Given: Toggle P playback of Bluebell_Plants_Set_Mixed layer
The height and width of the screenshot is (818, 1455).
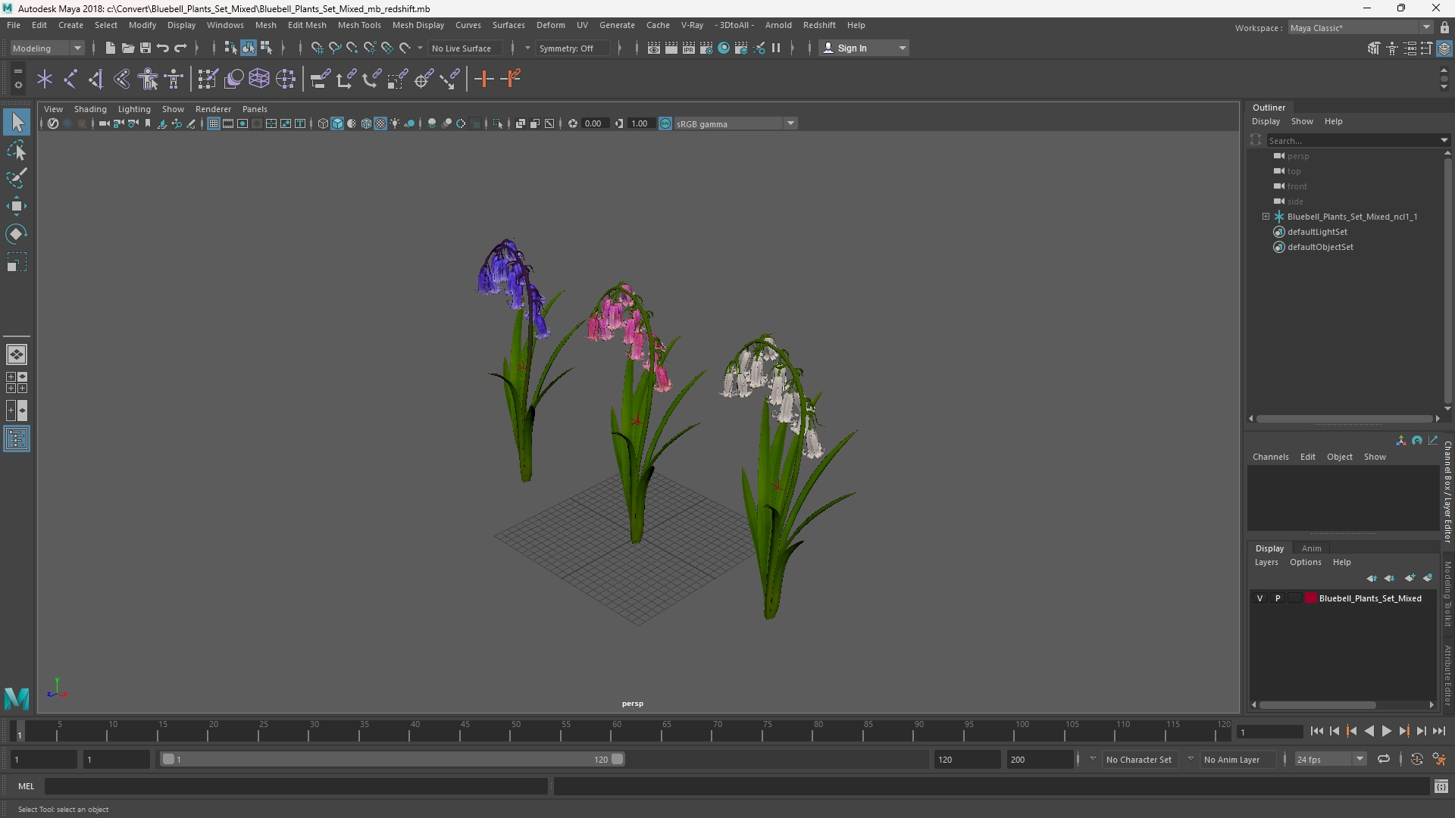Looking at the screenshot, I should pos(1278,598).
